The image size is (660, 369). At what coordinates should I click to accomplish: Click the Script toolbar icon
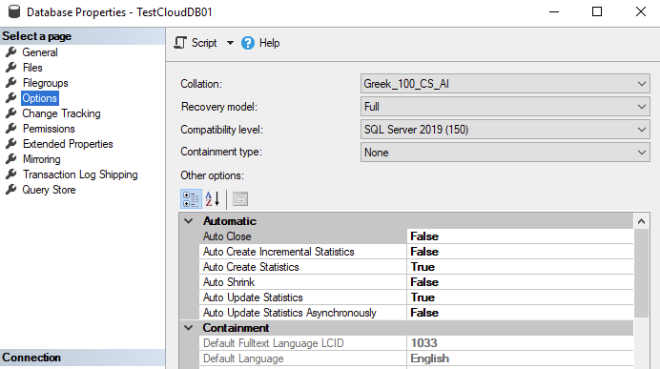(180, 43)
